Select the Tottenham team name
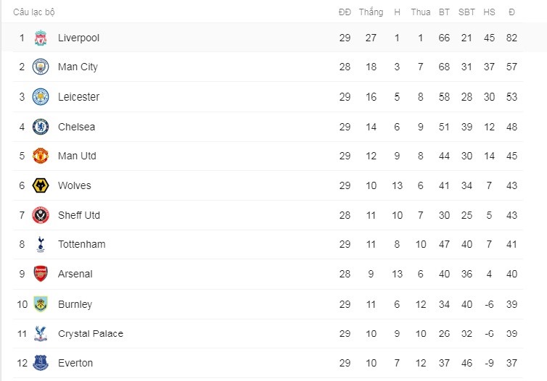 (x=82, y=244)
